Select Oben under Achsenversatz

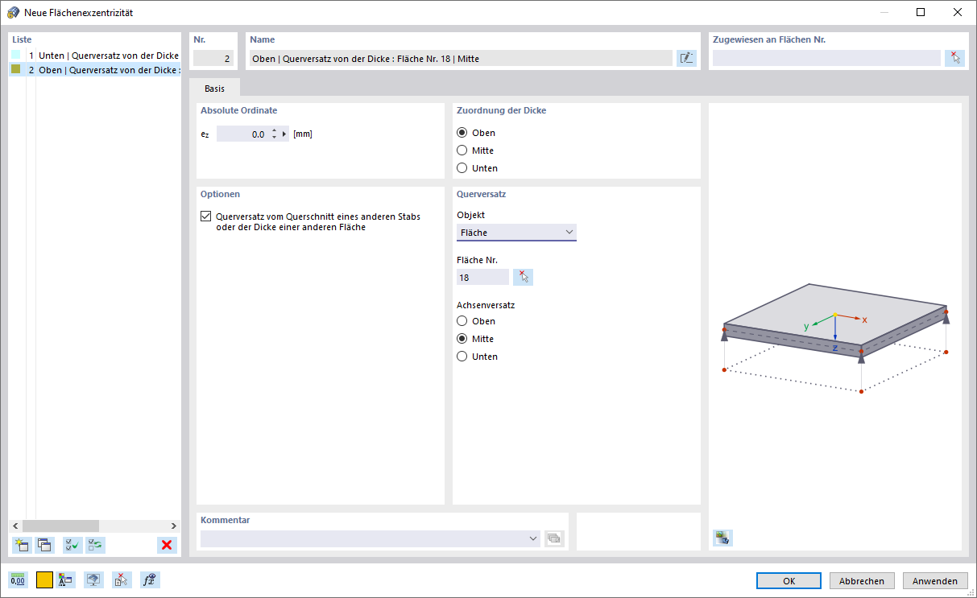[x=462, y=321]
